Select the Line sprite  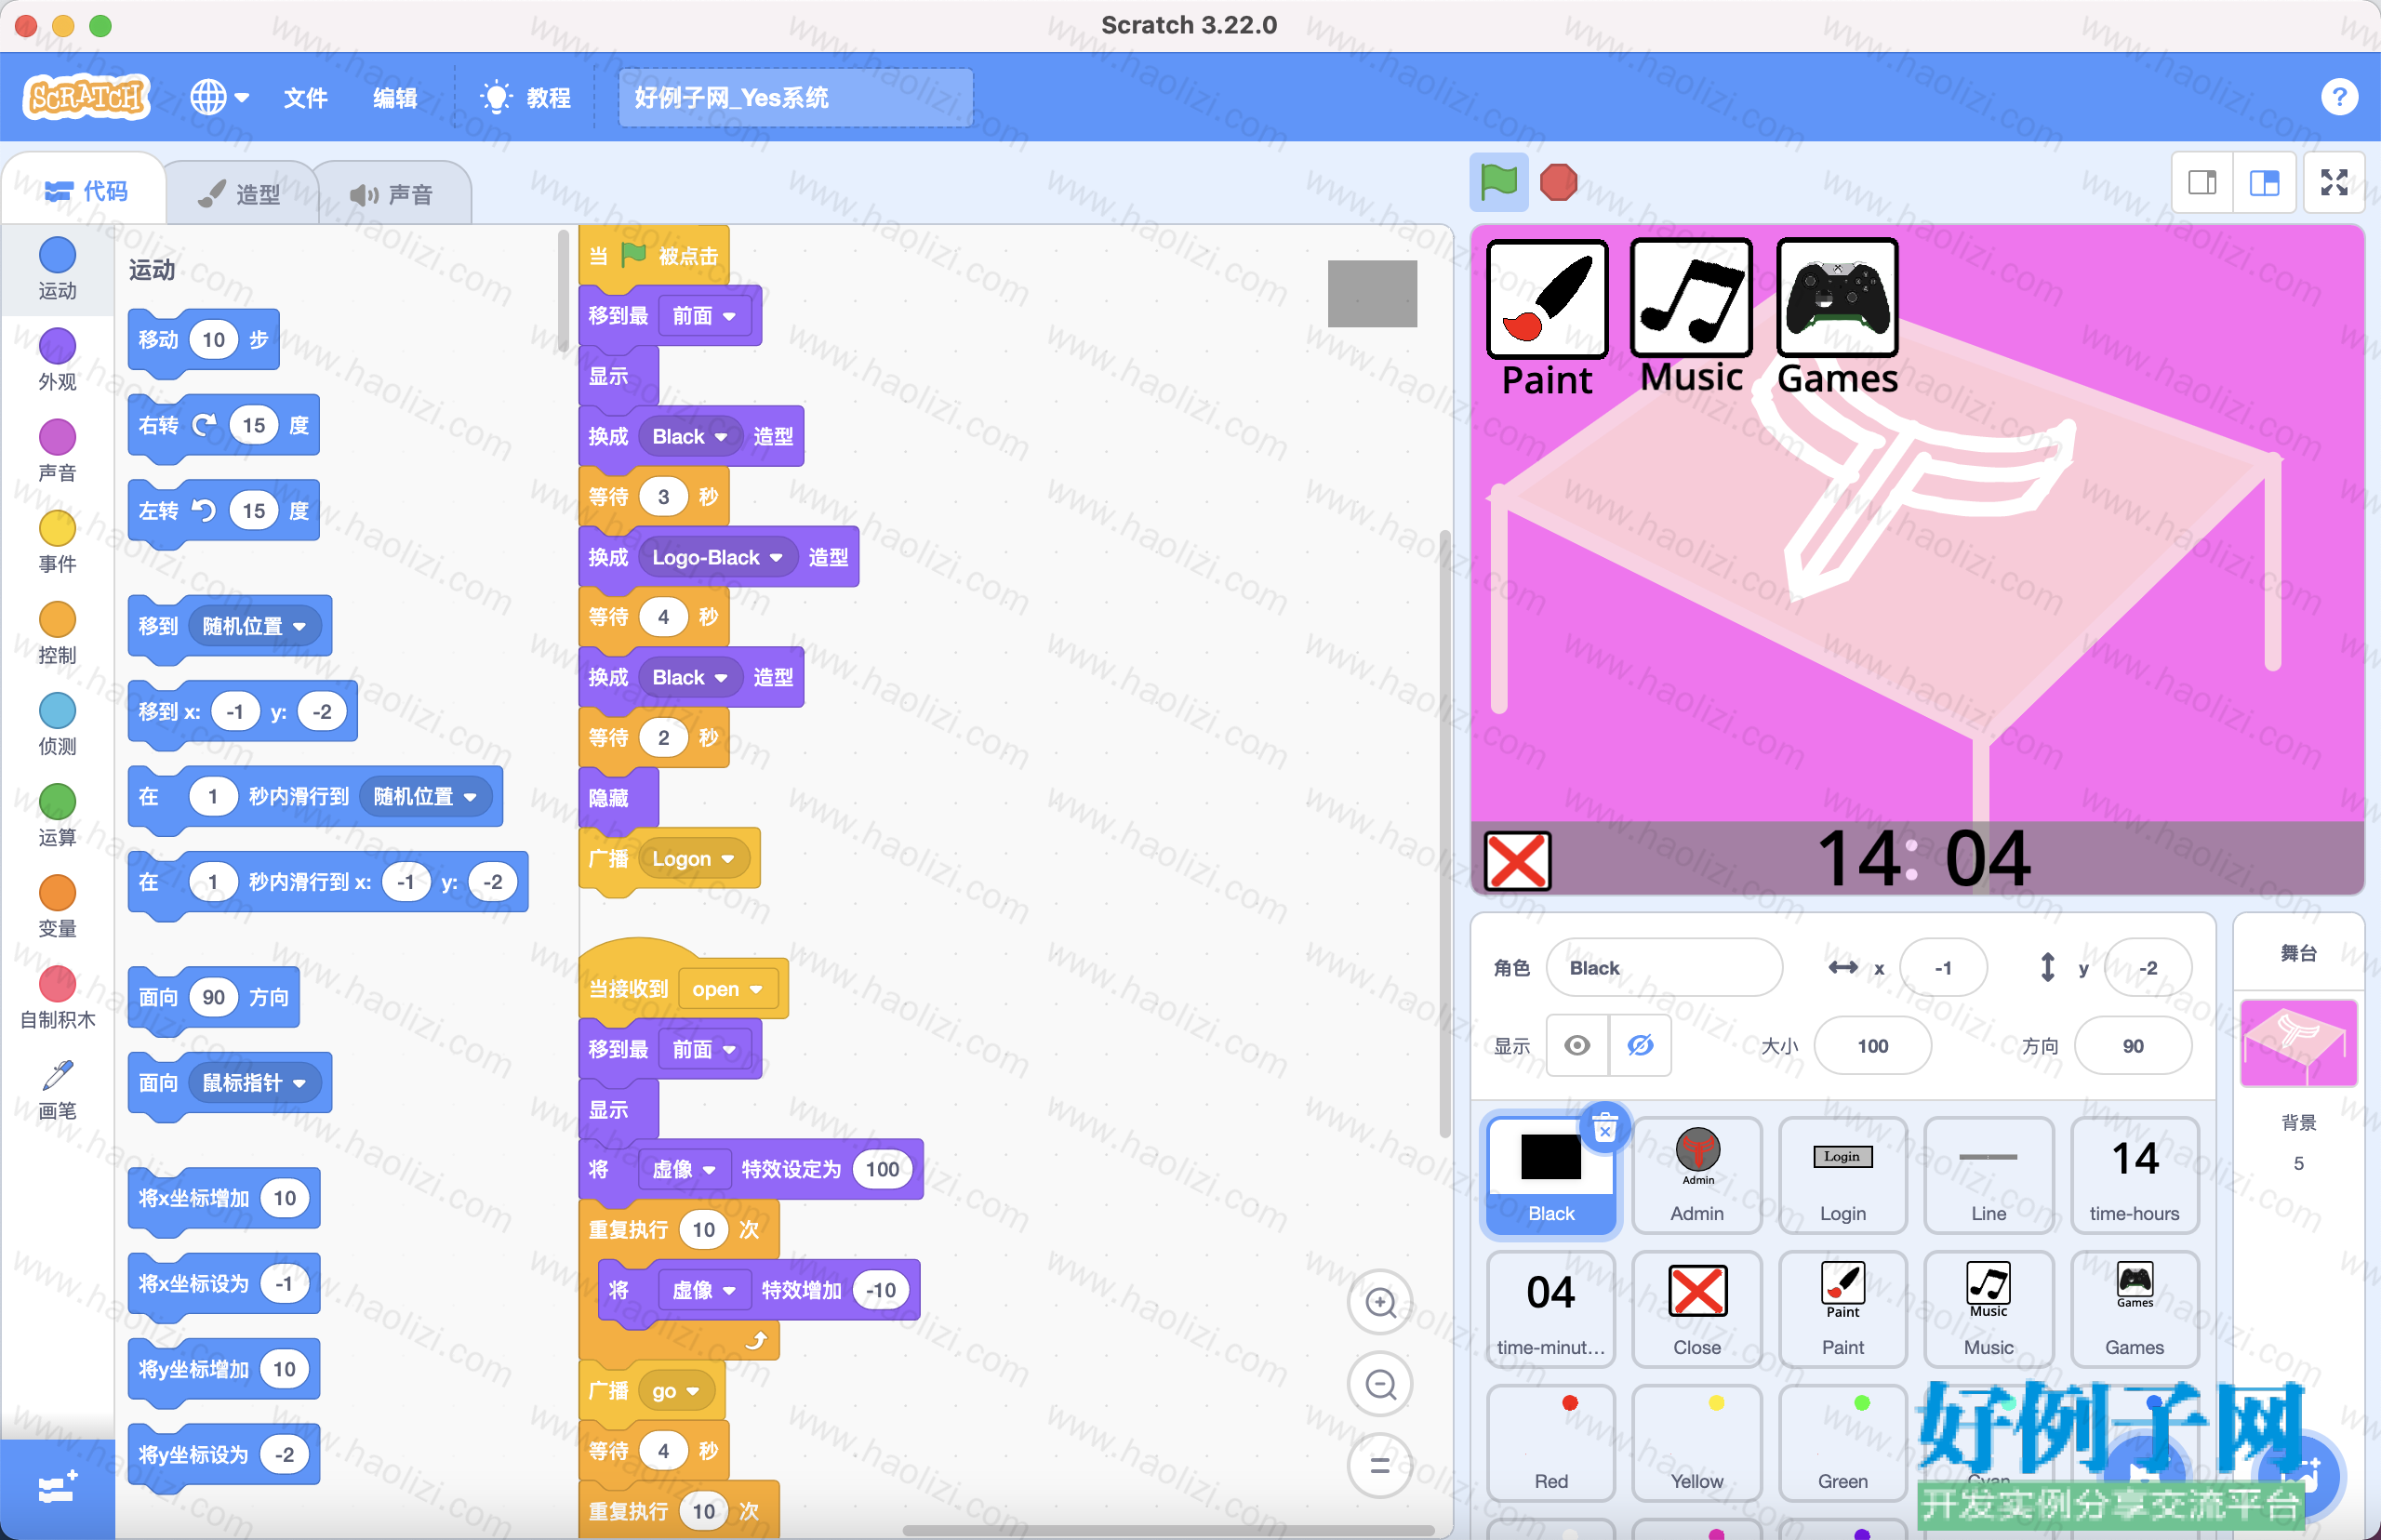[1988, 1175]
